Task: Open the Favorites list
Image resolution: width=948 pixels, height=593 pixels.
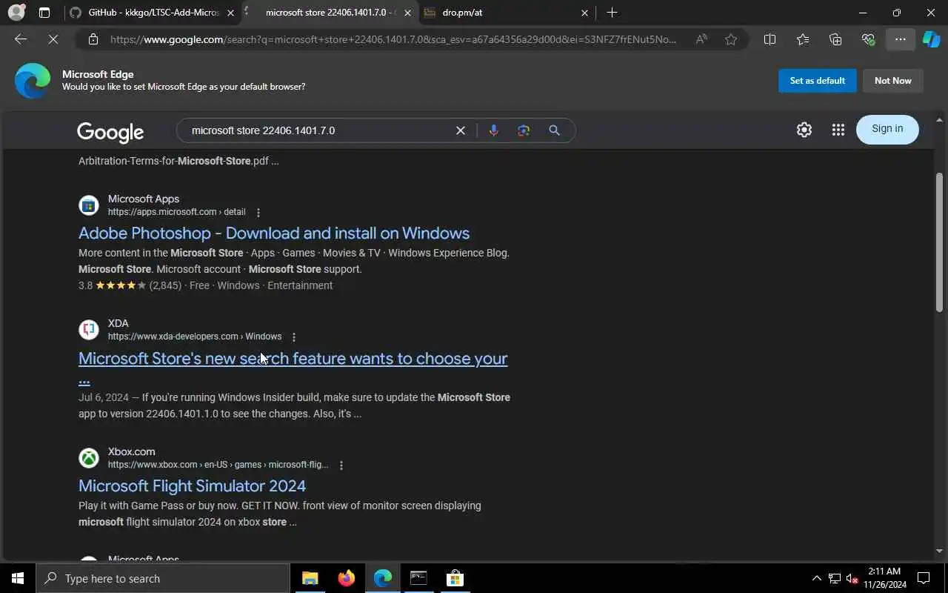Action: 803,39
